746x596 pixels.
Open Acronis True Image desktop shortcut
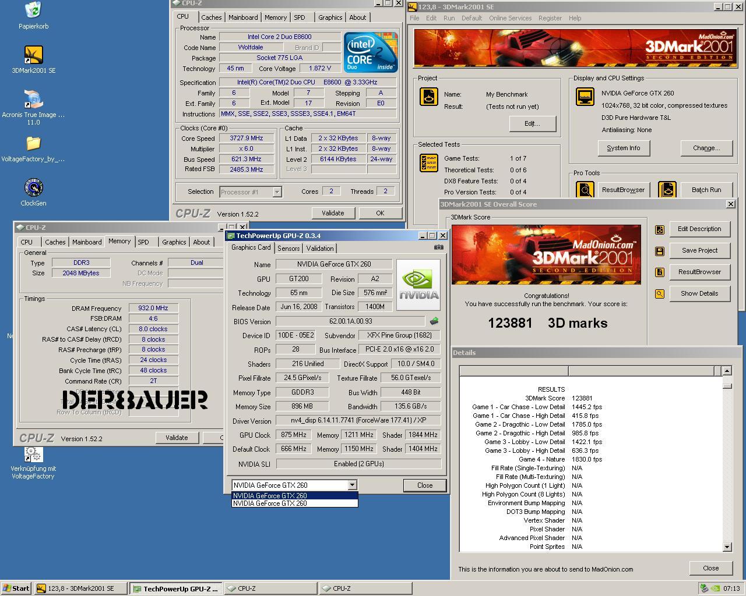pos(33,99)
